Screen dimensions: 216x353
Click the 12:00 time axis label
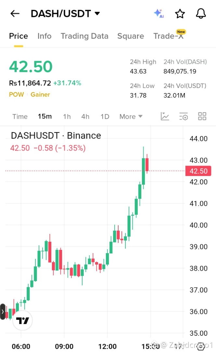click(108, 346)
